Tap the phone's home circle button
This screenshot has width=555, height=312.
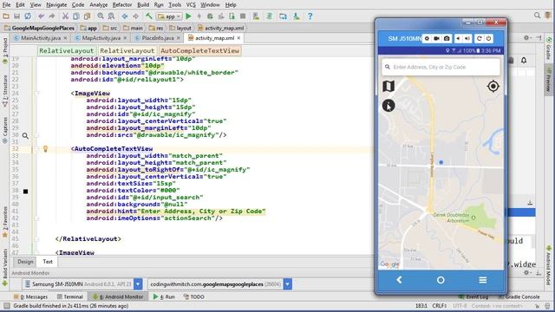click(441, 280)
